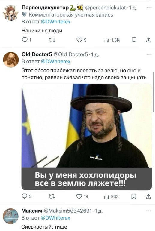View analytics showing 933 views
Screen dimensions: 155x231
[x=111, y=196]
